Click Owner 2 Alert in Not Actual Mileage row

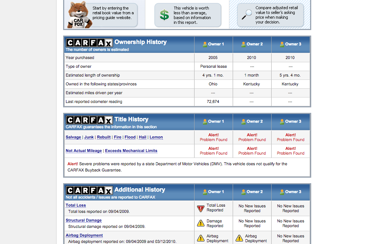(252, 151)
